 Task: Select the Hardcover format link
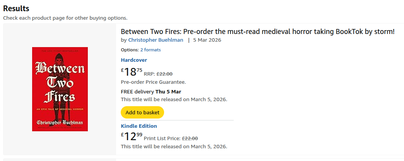134,60
